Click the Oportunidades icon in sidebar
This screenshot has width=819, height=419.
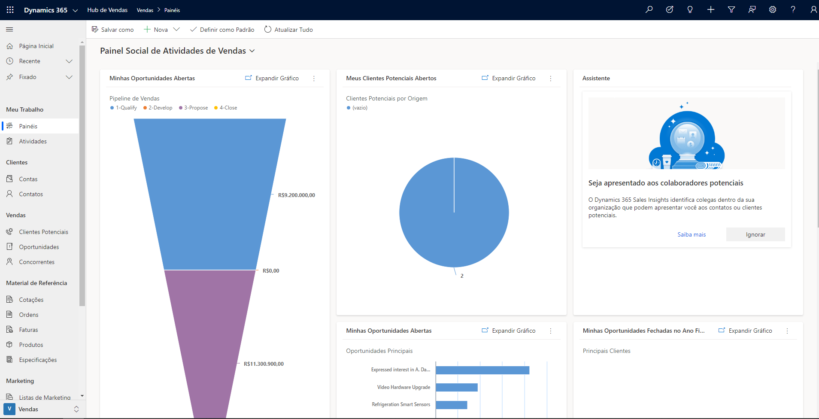click(x=9, y=246)
